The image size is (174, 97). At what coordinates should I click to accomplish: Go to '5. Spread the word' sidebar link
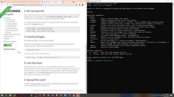[12, 29]
